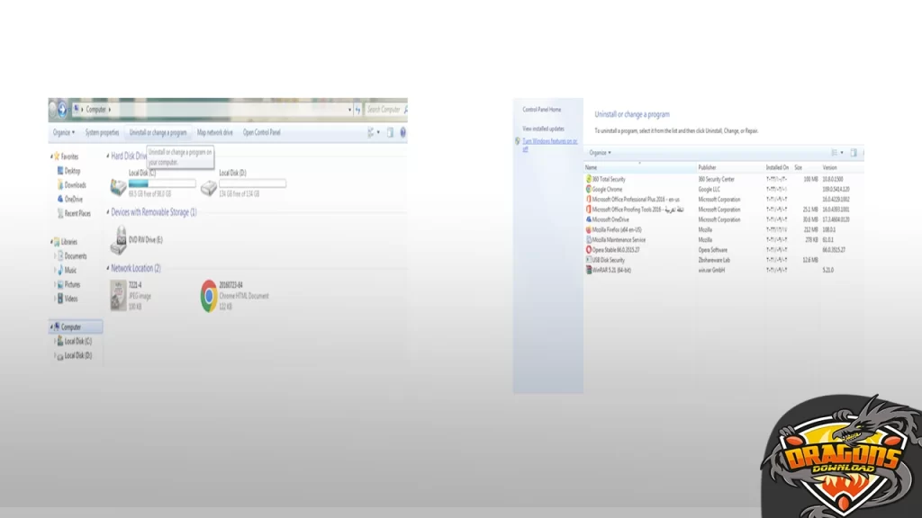922x518 pixels.
Task: Select the 20160723-64 Chrome HTML document icon
Action: click(x=208, y=292)
